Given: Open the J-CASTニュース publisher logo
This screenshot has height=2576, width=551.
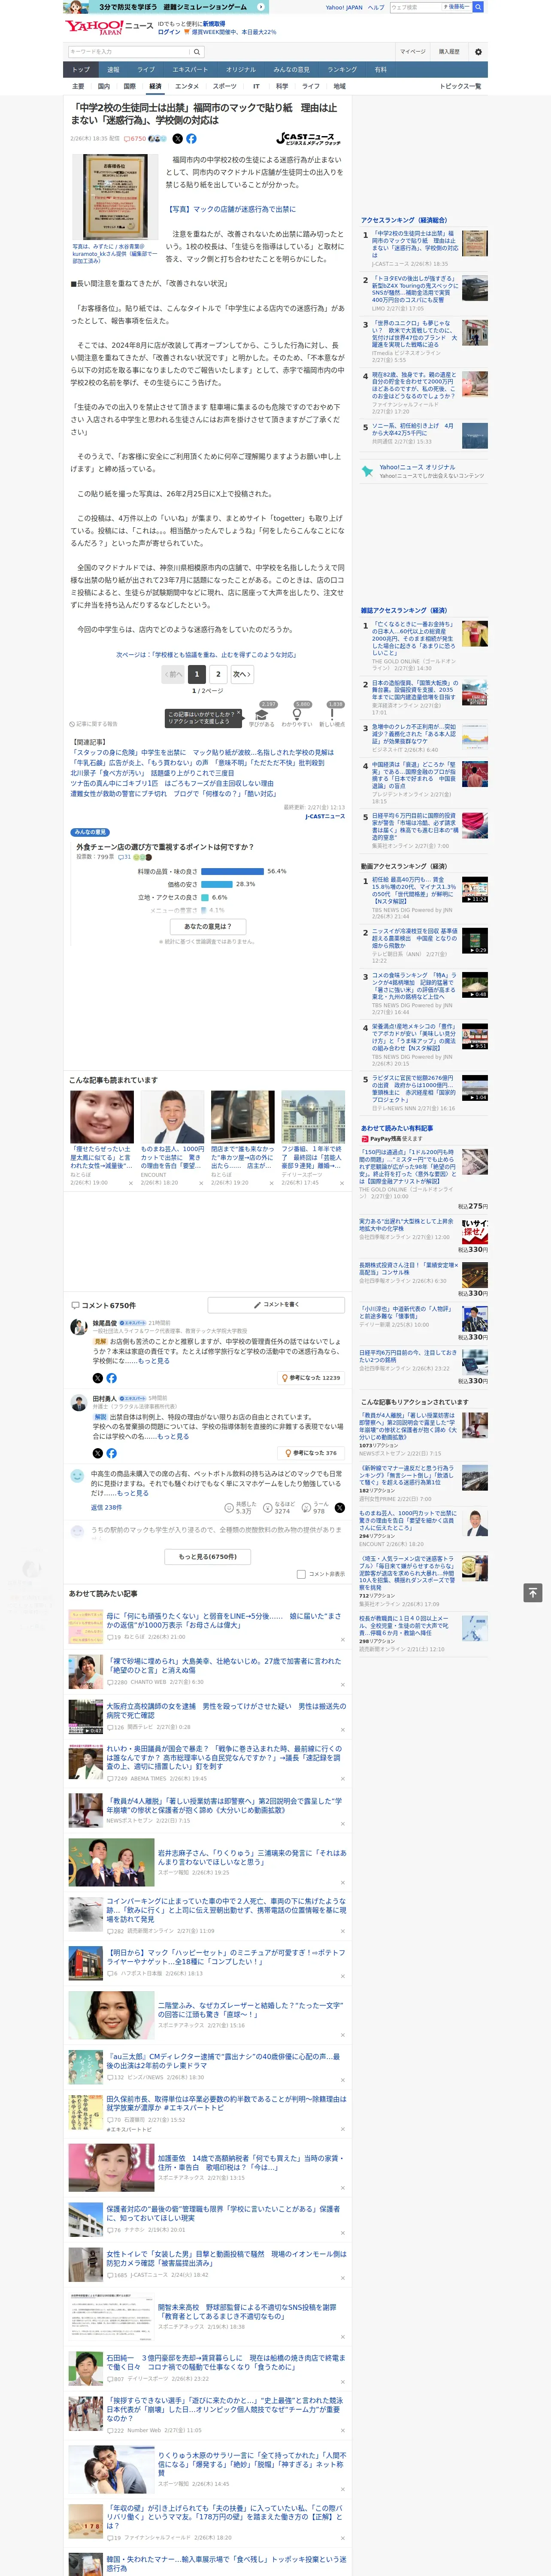Looking at the screenshot, I should (309, 139).
